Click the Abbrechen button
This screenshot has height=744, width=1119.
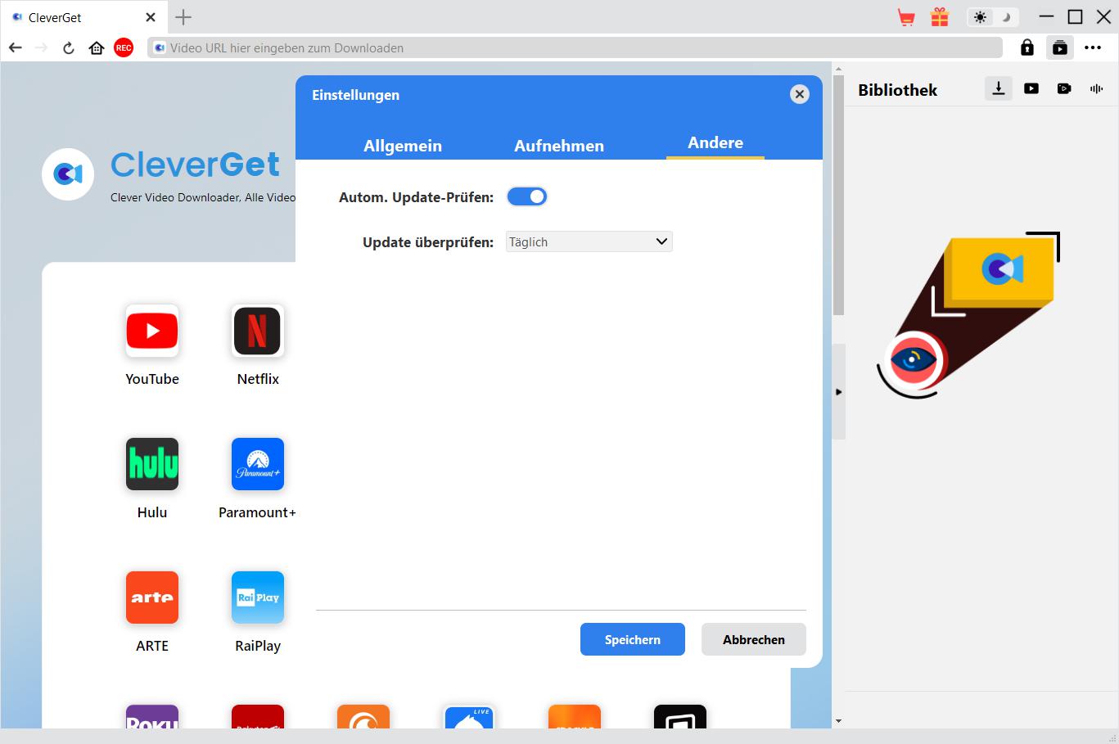click(753, 639)
